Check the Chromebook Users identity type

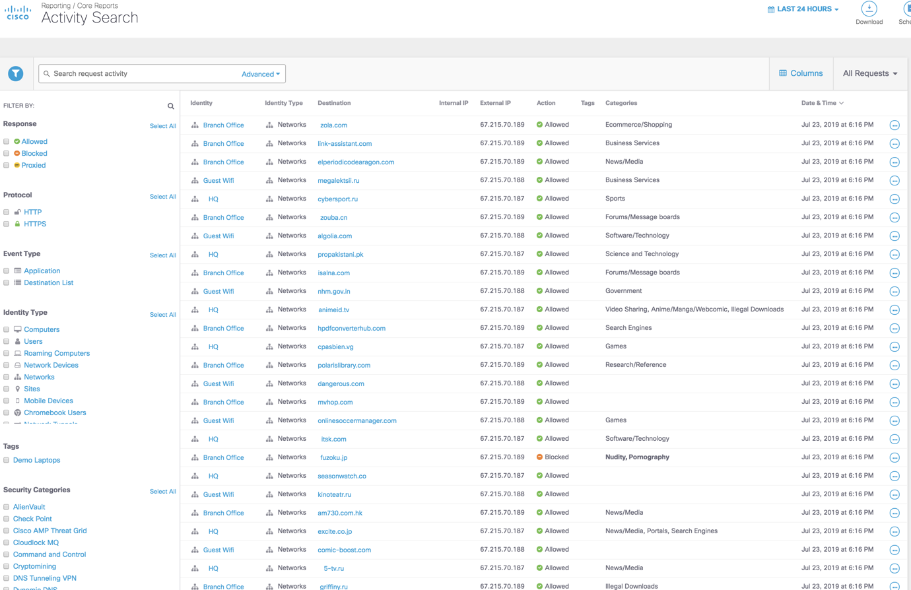click(7, 413)
